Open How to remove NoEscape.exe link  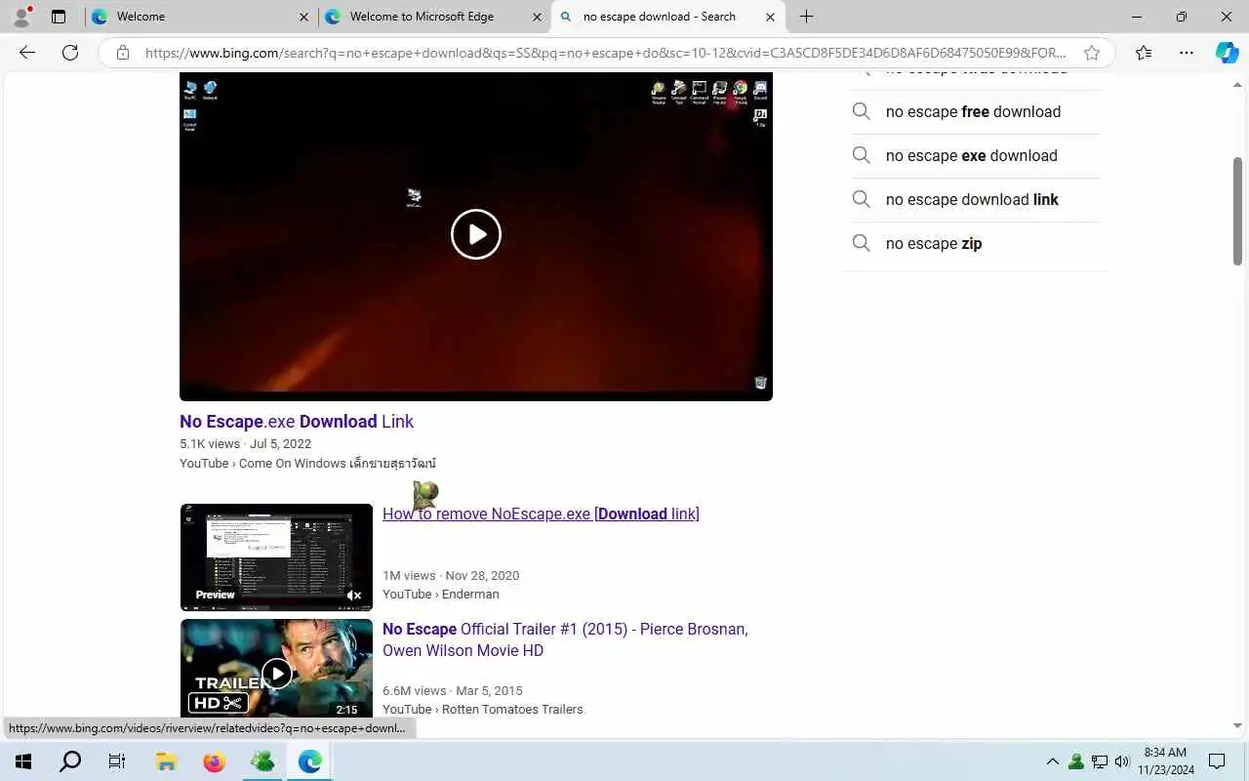[541, 514]
